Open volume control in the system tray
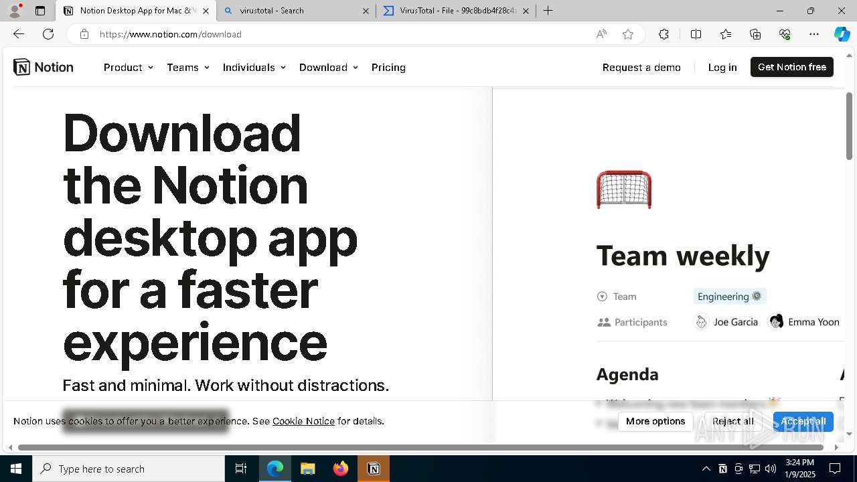 771,469
